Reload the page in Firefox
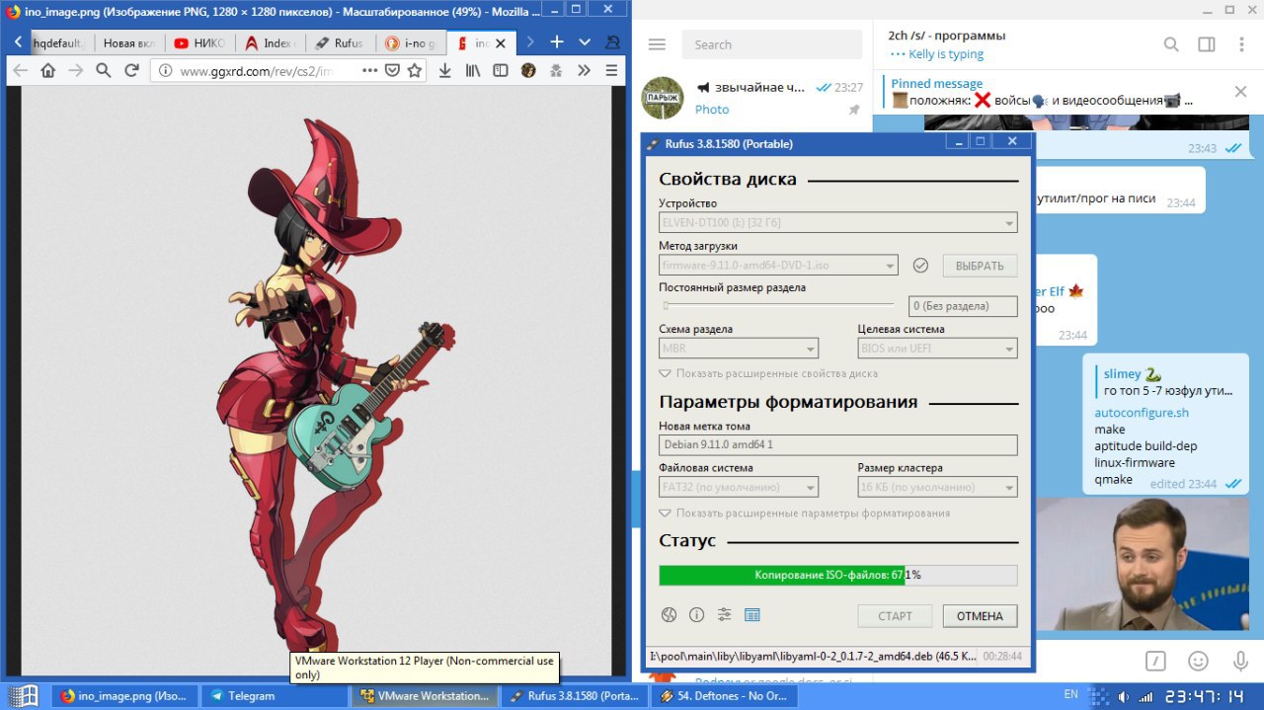The height and width of the screenshot is (710, 1264). [x=131, y=71]
